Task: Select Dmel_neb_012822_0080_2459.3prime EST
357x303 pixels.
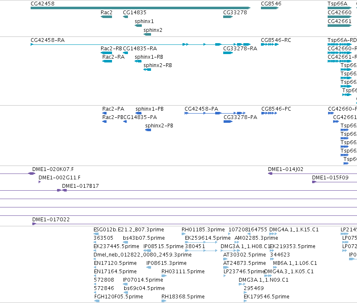Action: [x=143, y=255]
